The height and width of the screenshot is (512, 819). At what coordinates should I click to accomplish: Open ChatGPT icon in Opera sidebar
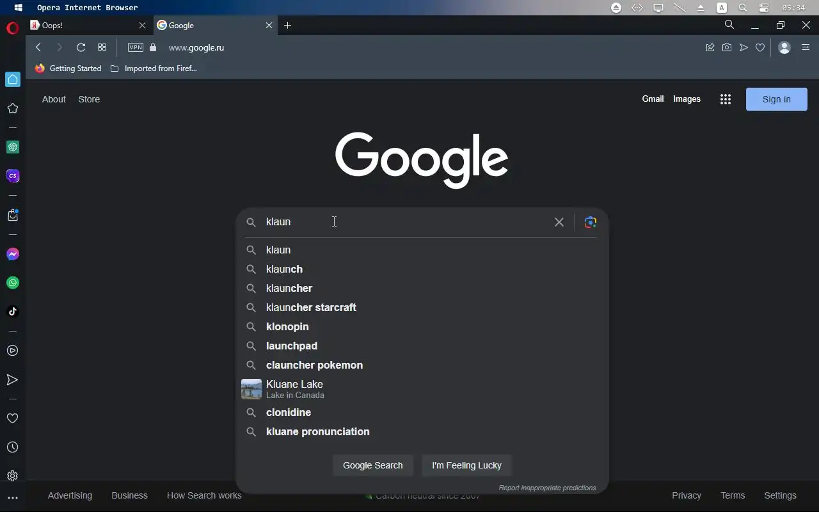[13, 147]
